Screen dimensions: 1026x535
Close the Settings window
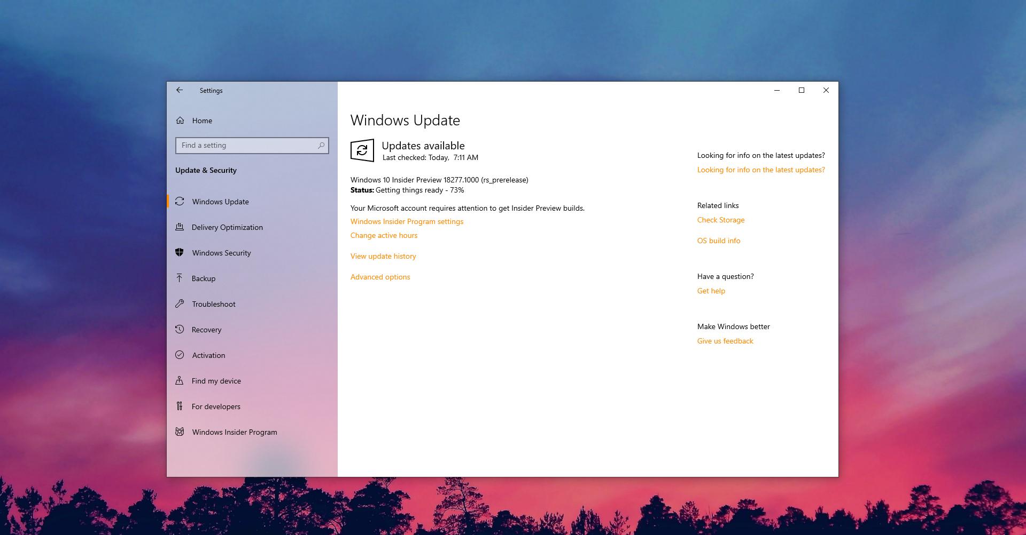pos(826,90)
